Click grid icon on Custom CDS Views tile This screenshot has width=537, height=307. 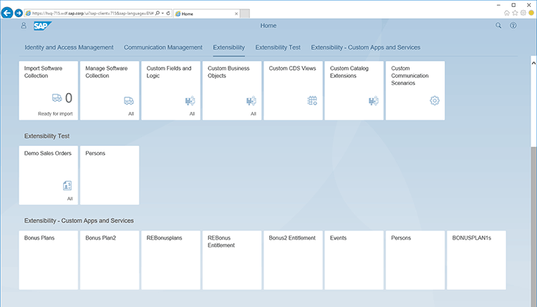pos(312,101)
